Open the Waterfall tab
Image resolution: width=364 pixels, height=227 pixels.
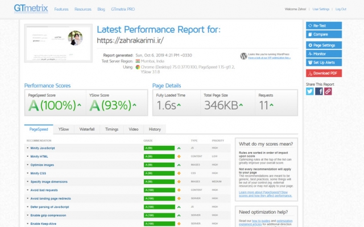87,129
